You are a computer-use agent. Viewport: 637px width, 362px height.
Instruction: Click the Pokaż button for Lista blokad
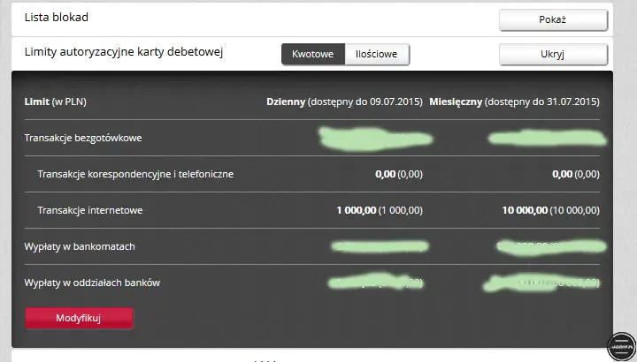coord(553,19)
